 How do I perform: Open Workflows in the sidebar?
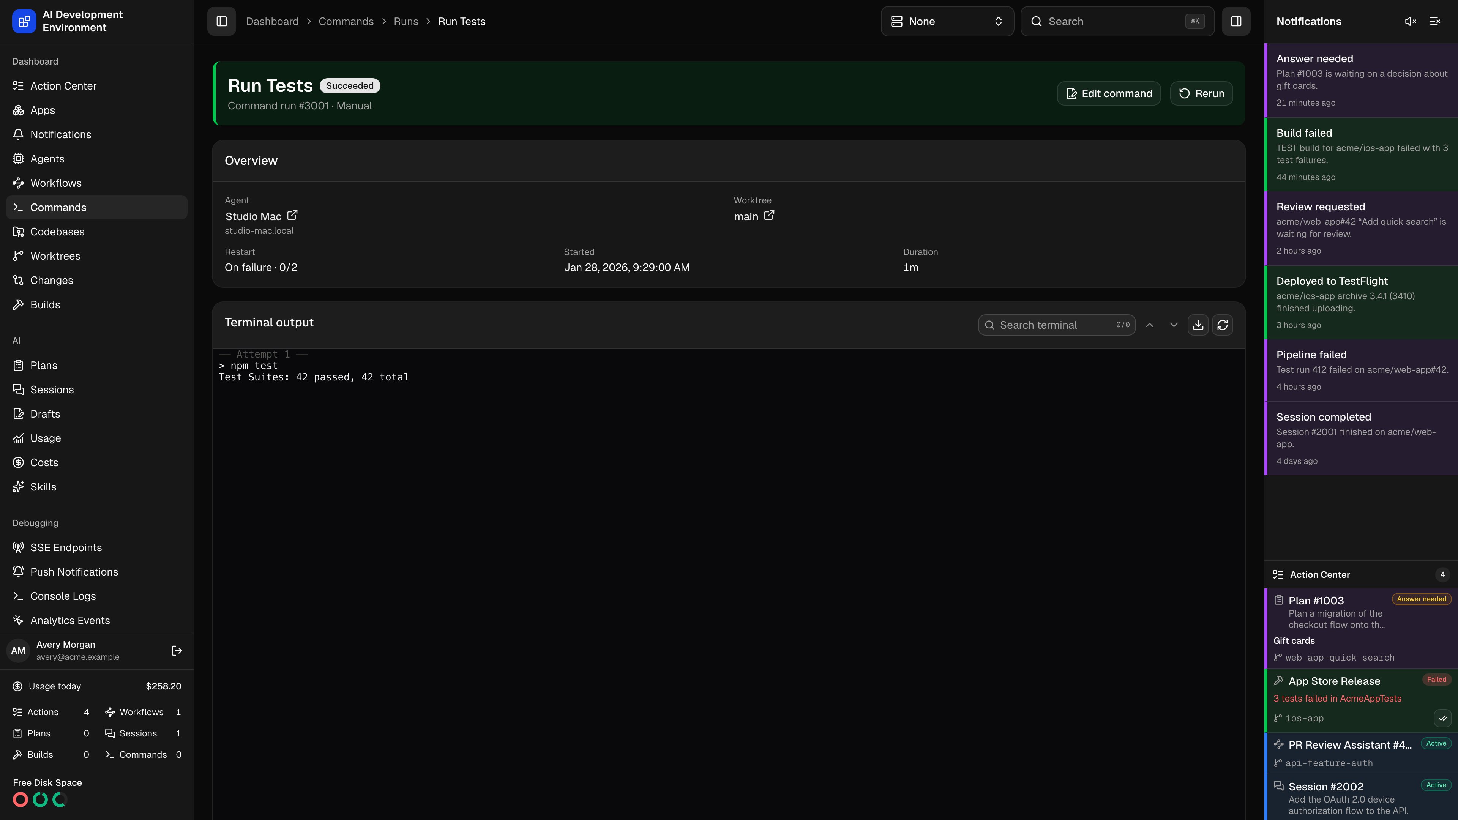(97, 183)
